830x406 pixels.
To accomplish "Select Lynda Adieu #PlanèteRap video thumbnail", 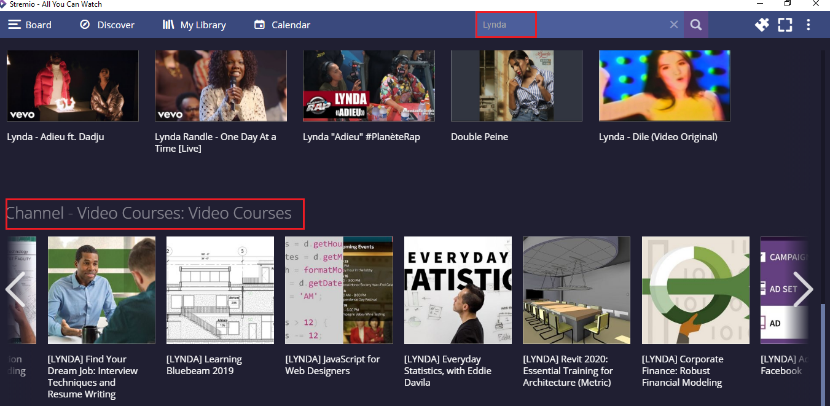I will 369,85.
